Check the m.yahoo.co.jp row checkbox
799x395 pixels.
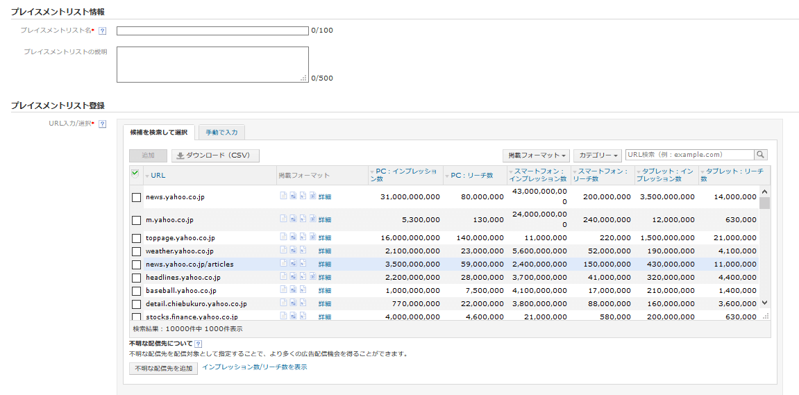(136, 221)
